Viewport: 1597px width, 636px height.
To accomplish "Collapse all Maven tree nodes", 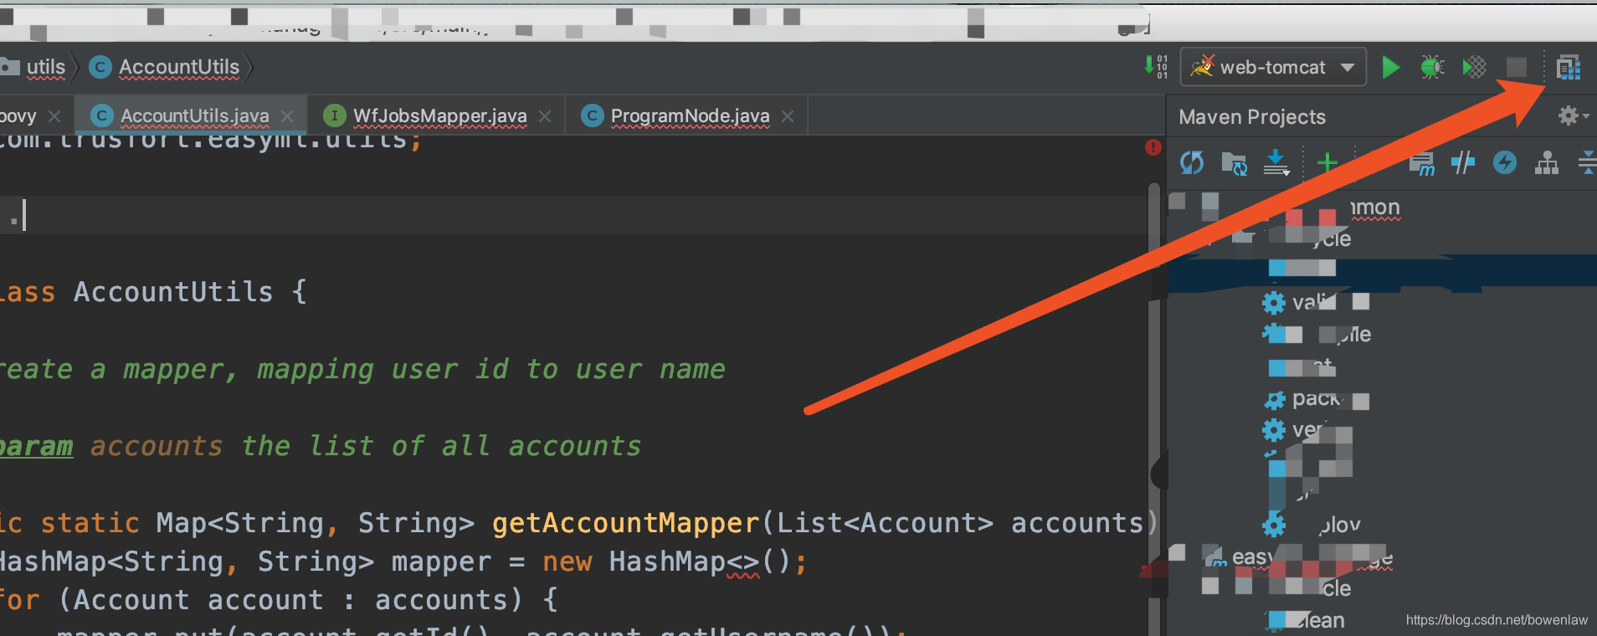I will 1587,162.
